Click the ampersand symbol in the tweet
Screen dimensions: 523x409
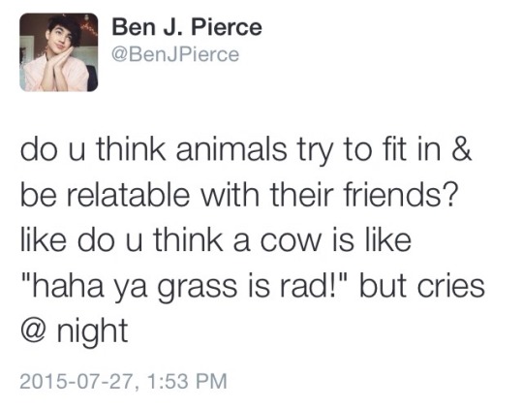pos(462,149)
